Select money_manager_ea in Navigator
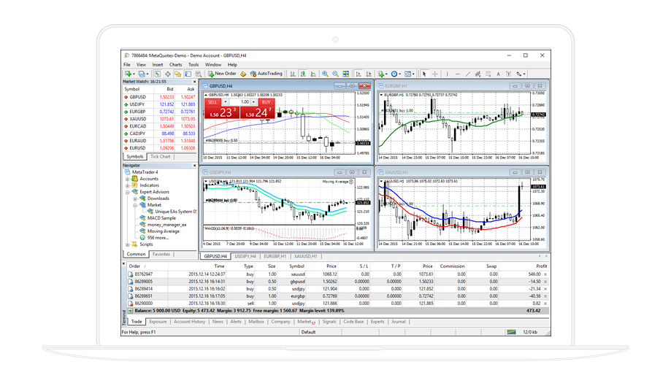 pos(166,225)
